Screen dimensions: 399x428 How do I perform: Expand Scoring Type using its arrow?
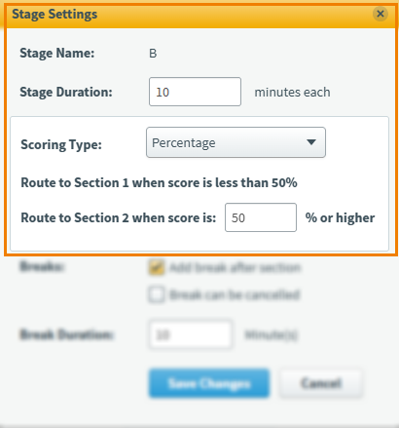(x=311, y=142)
